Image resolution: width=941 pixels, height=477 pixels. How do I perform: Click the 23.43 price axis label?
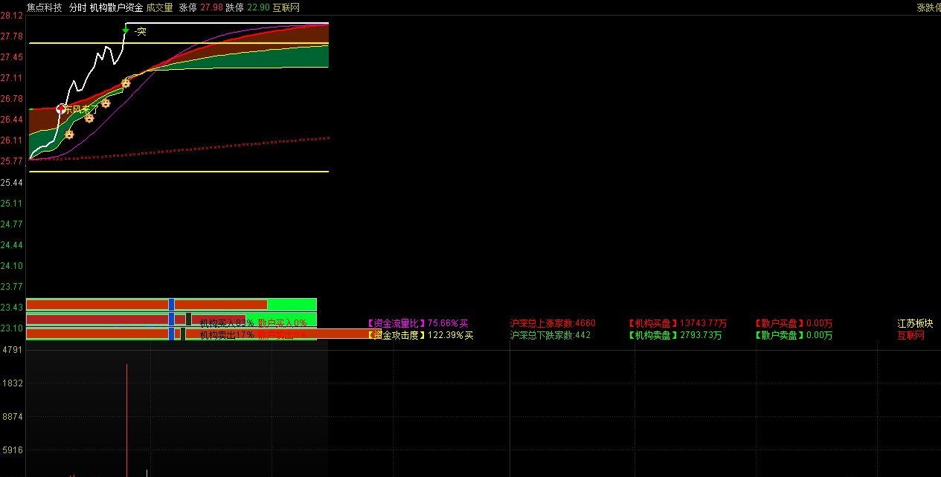coord(11,307)
